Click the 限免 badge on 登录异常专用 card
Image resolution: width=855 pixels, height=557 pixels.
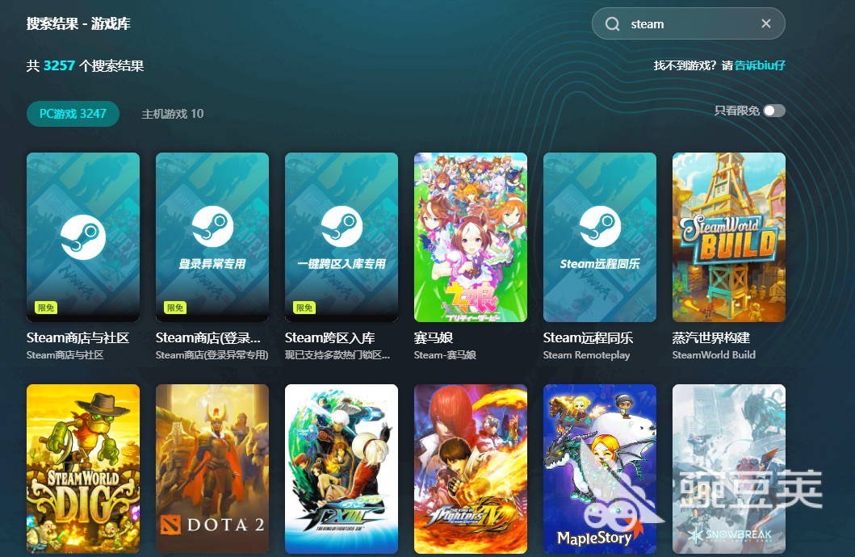(x=175, y=308)
